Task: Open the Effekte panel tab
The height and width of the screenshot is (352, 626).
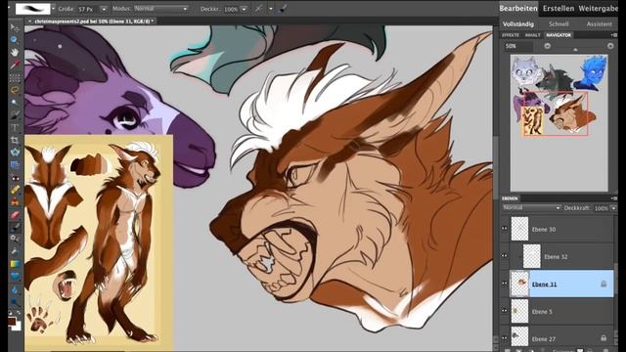Action: tap(511, 35)
